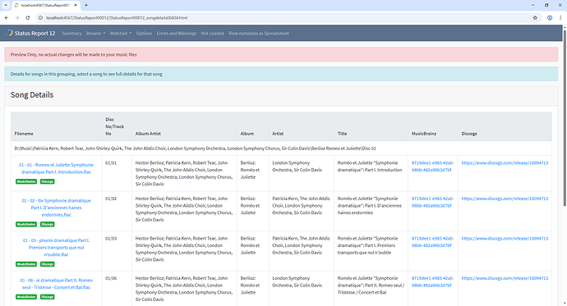Open the browser profile icon
The height and width of the screenshot is (306, 567).
[550, 18]
